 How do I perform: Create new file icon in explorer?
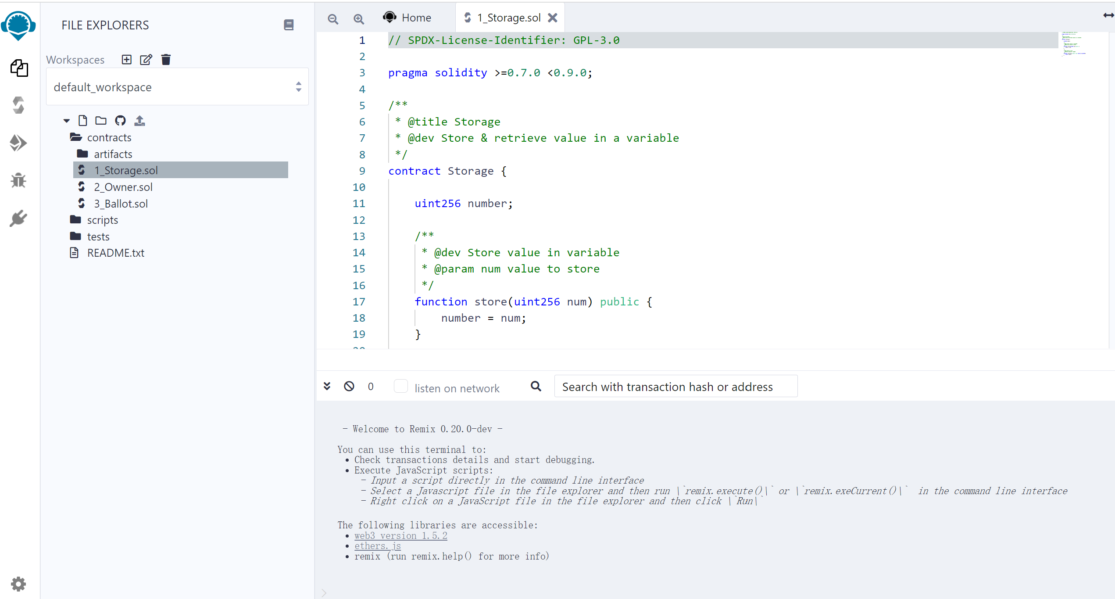pos(82,120)
